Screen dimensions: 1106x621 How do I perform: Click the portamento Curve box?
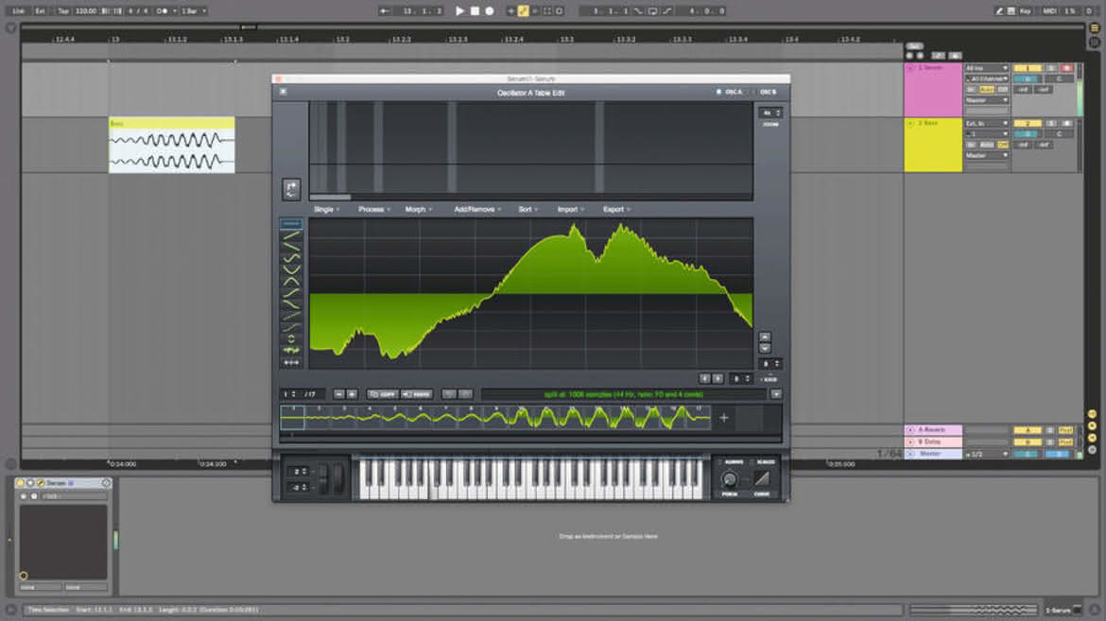point(762,479)
